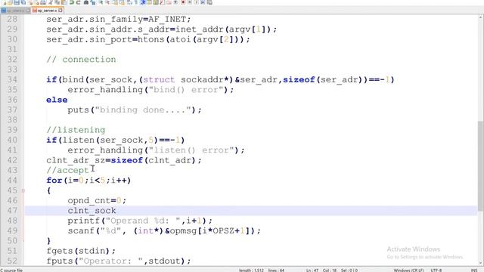Click the Save file toolbar icon
484x272 pixels.
click(x=17, y=2)
